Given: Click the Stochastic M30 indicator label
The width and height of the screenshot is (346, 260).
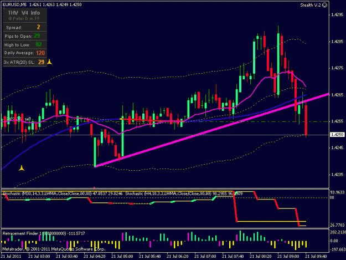Looking at the screenshot, I should coord(63,193).
